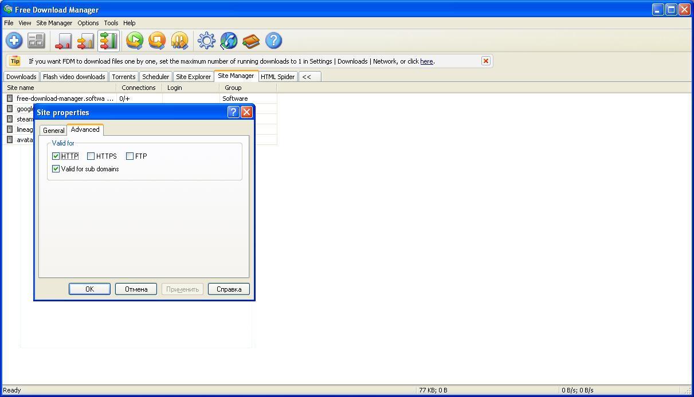Viewport: 694px width, 397px height.
Task: Open the Tools menu
Action: point(111,23)
